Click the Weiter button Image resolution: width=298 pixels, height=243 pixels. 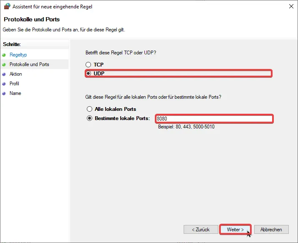235,230
